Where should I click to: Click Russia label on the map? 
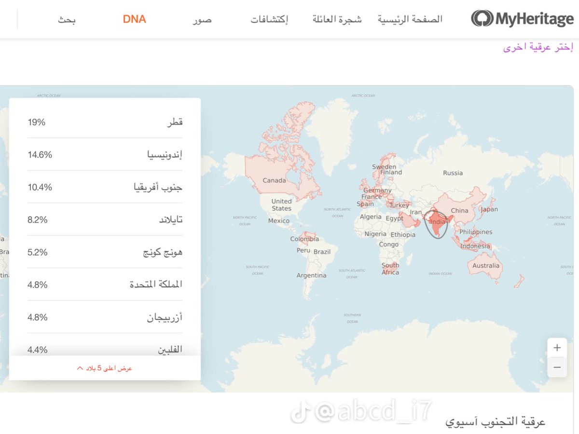[453, 173]
